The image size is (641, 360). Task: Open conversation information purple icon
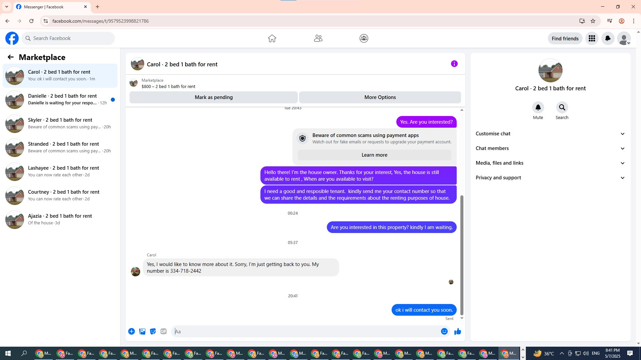point(454,64)
